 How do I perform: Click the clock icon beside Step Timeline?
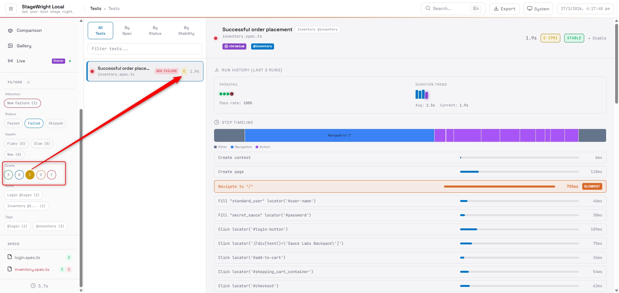click(216, 122)
